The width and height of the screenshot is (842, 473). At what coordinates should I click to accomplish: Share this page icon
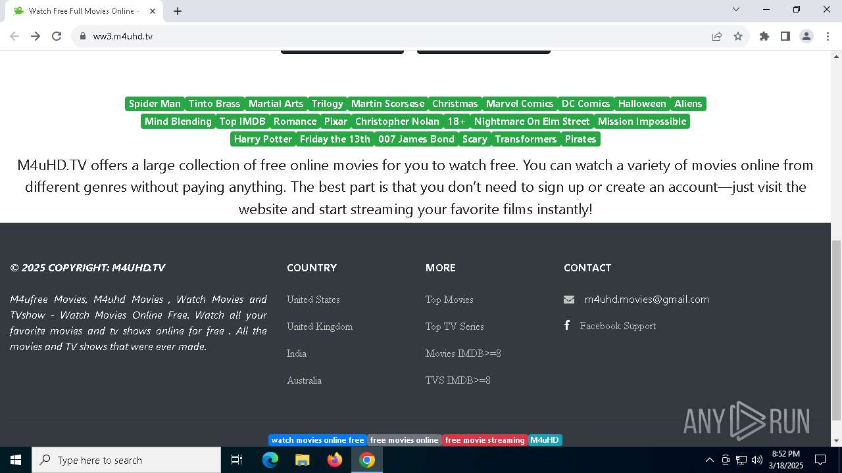tap(717, 36)
